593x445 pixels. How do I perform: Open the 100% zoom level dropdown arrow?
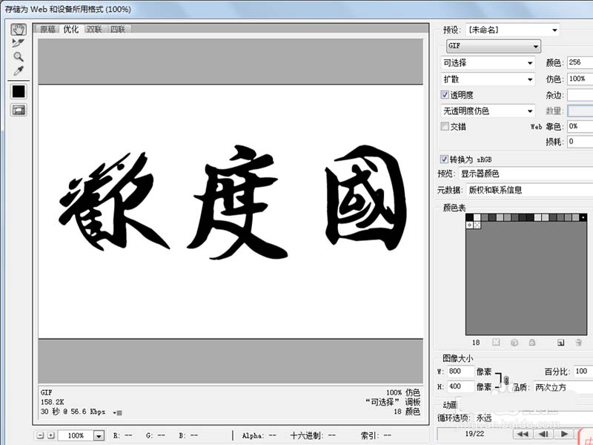99,435
